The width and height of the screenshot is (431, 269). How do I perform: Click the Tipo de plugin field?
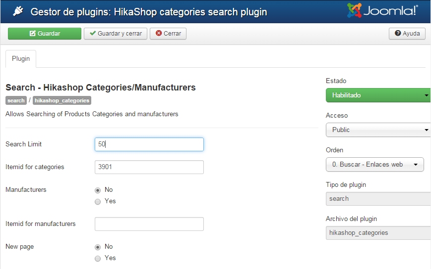click(378, 199)
